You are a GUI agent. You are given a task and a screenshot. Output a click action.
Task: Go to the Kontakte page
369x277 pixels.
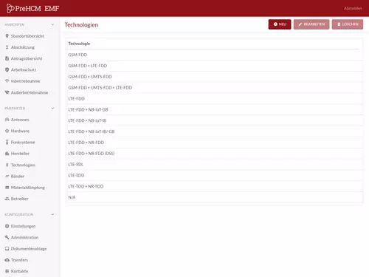[x=19, y=271]
